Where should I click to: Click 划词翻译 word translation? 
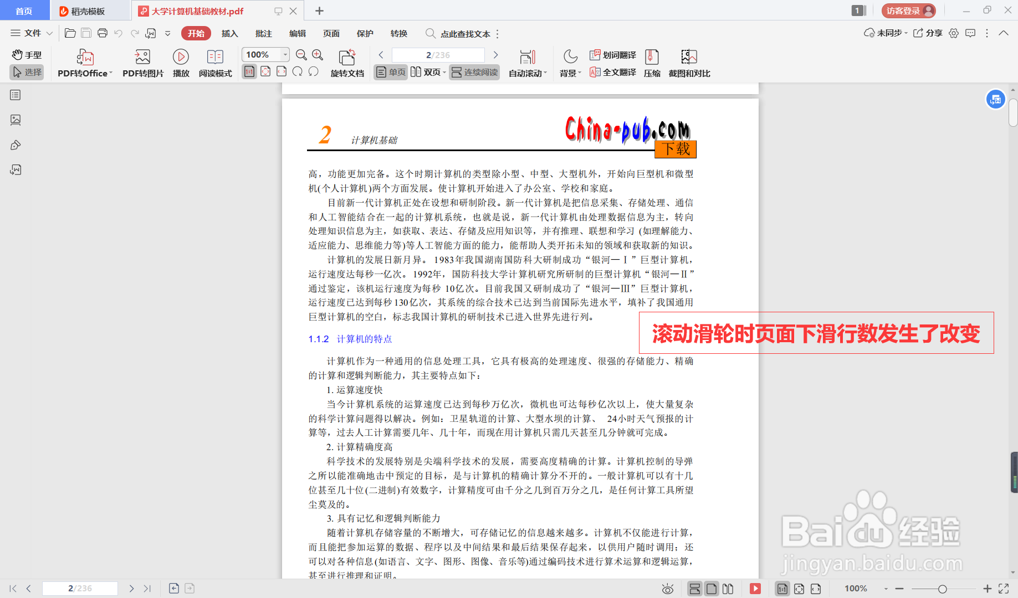(x=613, y=55)
